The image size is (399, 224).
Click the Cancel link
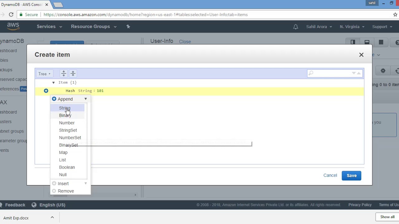point(330,175)
